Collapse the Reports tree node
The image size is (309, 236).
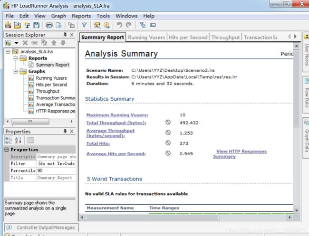click(16, 58)
